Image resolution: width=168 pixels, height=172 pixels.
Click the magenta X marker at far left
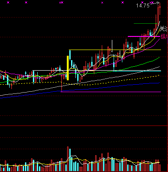pyautogui.click(x=8, y=2)
